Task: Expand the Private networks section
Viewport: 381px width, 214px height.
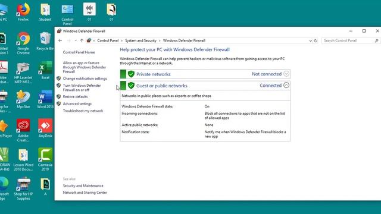Action: 286,74
